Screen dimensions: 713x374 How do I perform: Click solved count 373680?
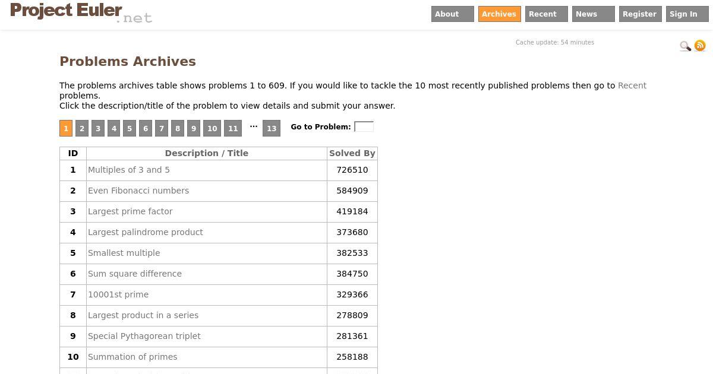pyautogui.click(x=352, y=232)
